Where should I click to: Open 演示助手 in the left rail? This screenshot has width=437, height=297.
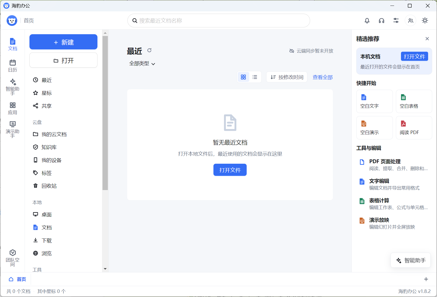[12, 129]
